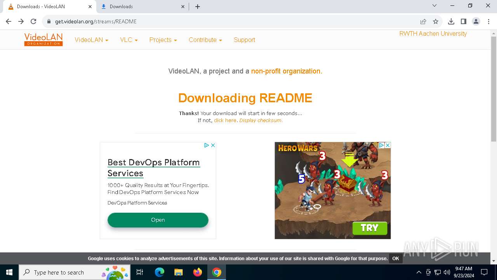Open the tab search chevron
This screenshot has height=280, width=497.
coord(434,6)
